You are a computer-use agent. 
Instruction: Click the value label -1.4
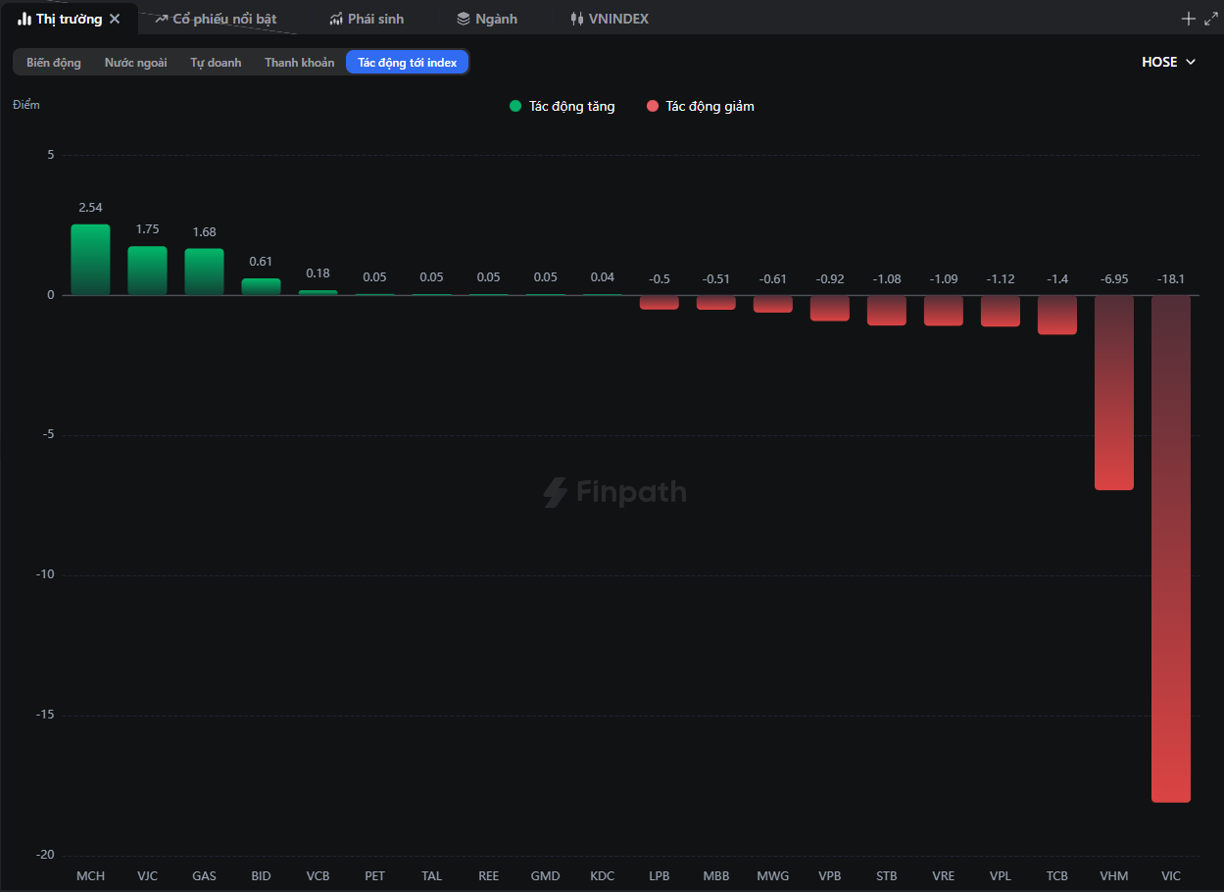point(1057,279)
